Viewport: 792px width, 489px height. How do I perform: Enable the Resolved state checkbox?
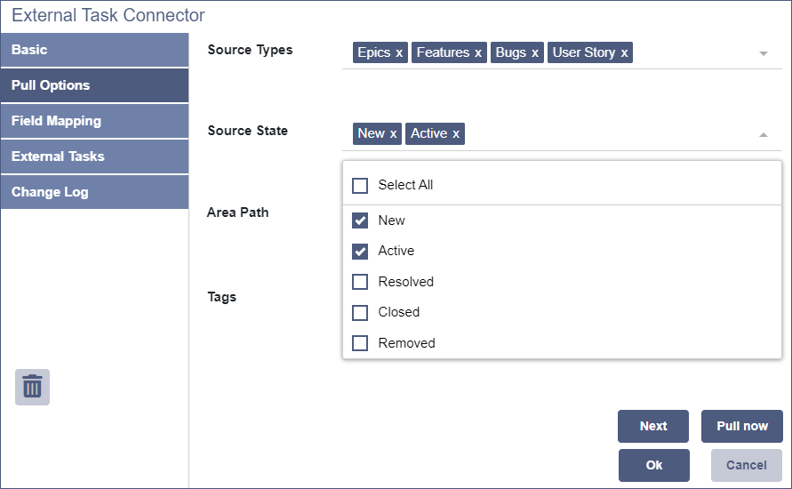click(x=360, y=282)
